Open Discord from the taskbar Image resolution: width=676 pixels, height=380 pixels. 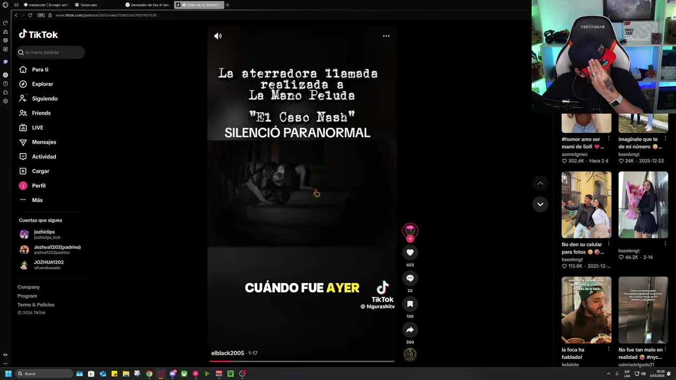click(x=172, y=374)
